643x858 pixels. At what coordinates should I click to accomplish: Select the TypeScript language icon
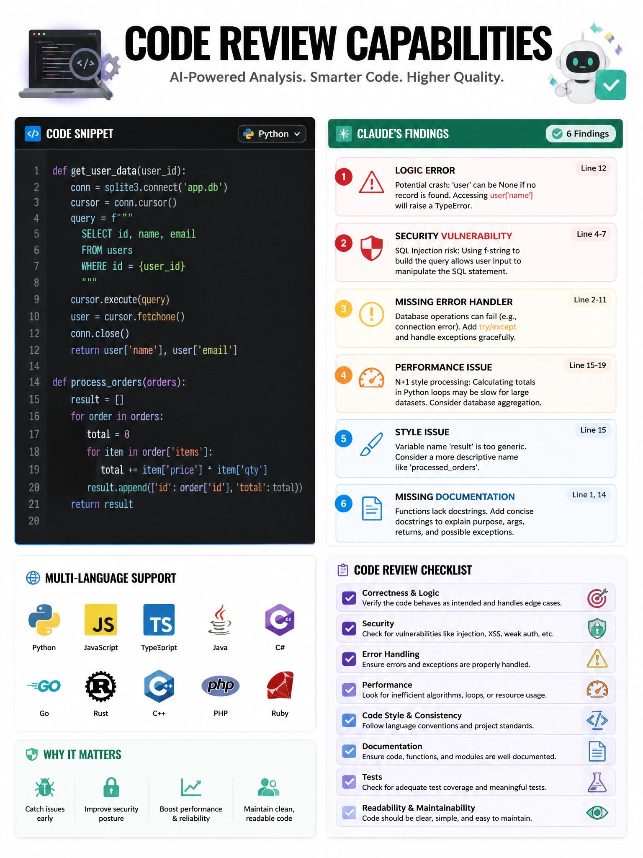(x=159, y=620)
